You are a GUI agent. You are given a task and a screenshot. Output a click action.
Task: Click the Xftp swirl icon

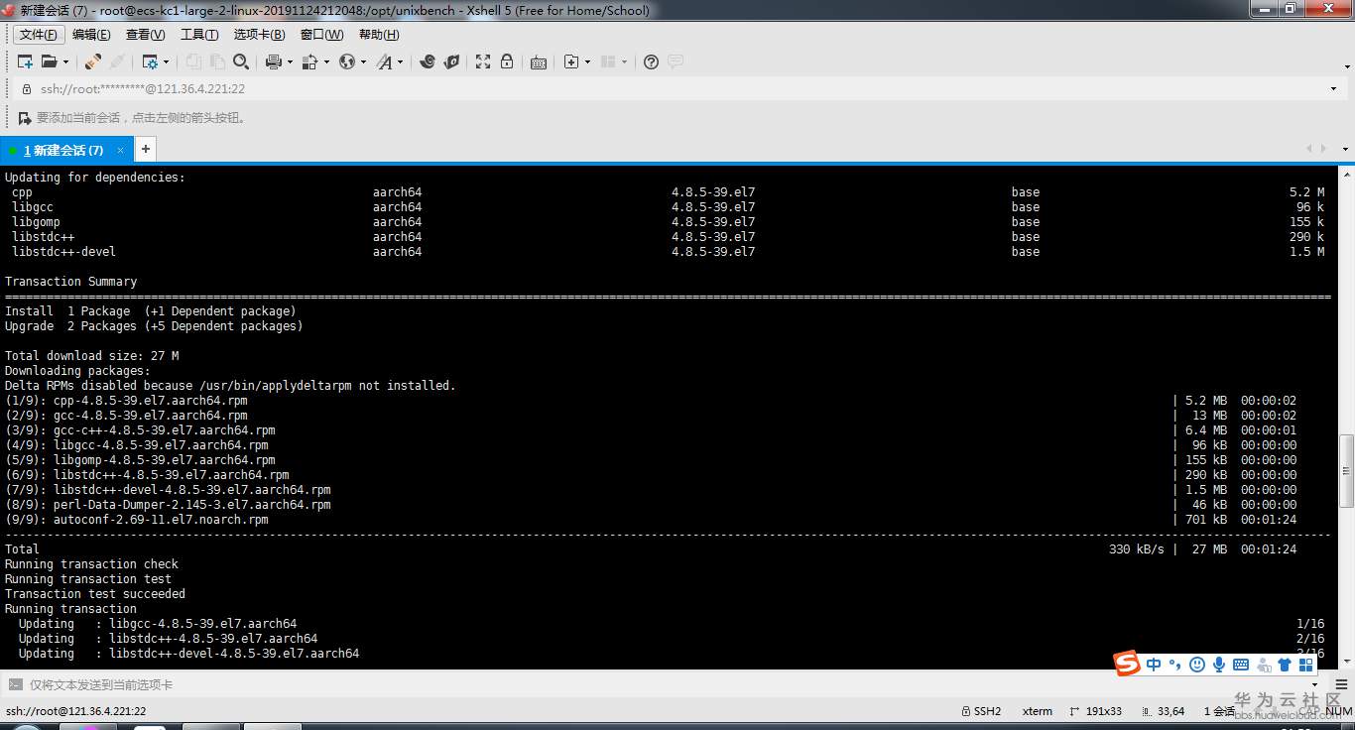point(428,61)
